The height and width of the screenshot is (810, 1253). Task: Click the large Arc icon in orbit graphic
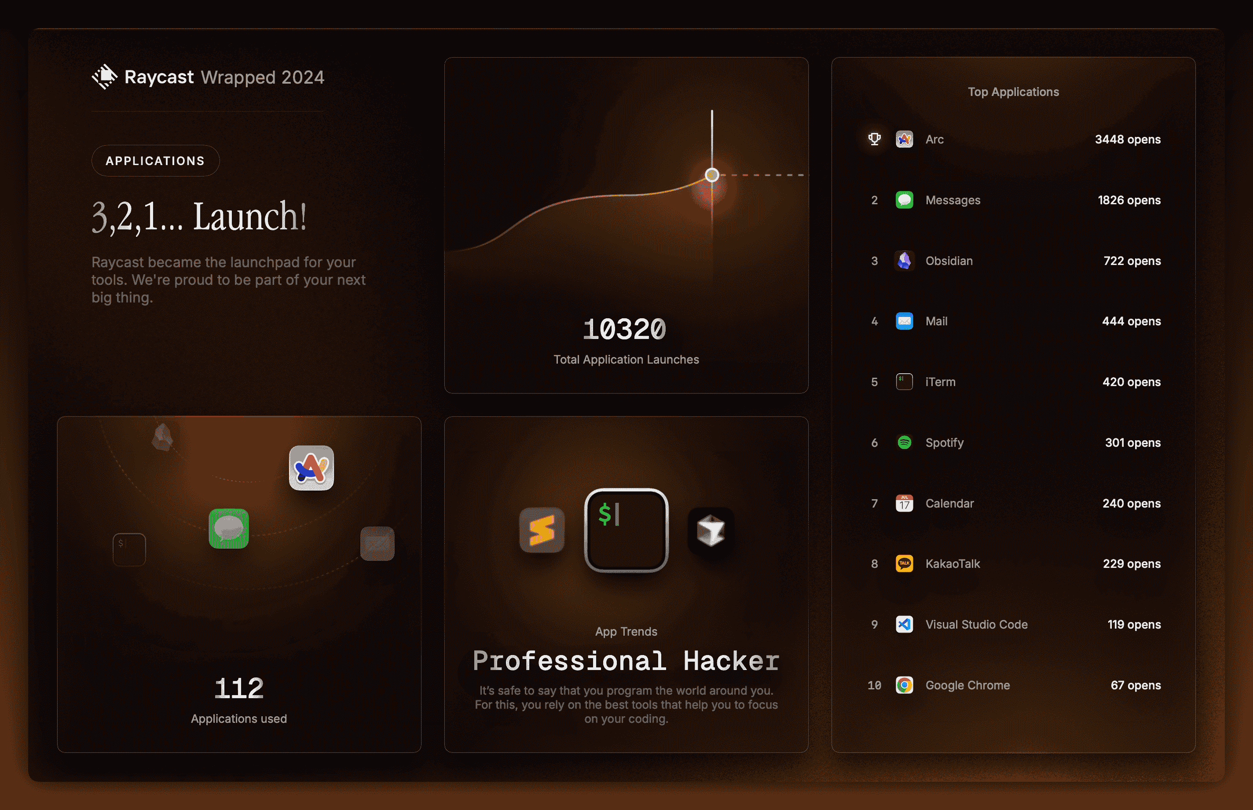311,468
